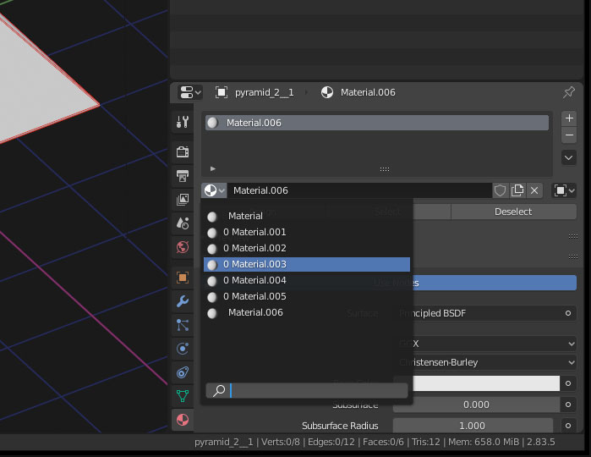The image size is (591, 457).
Task: Click the 2.83.5 version text
Action: [540, 442]
